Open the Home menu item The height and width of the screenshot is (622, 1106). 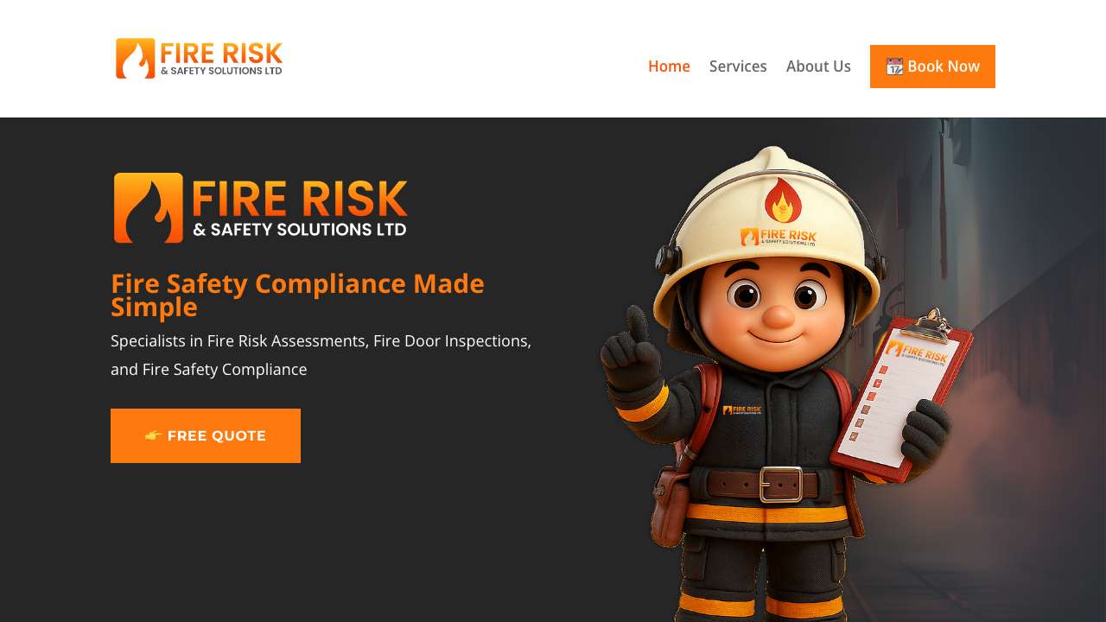(x=669, y=67)
